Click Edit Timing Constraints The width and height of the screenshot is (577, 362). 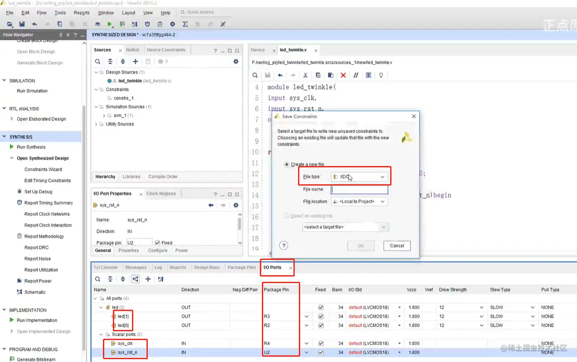(x=48, y=181)
